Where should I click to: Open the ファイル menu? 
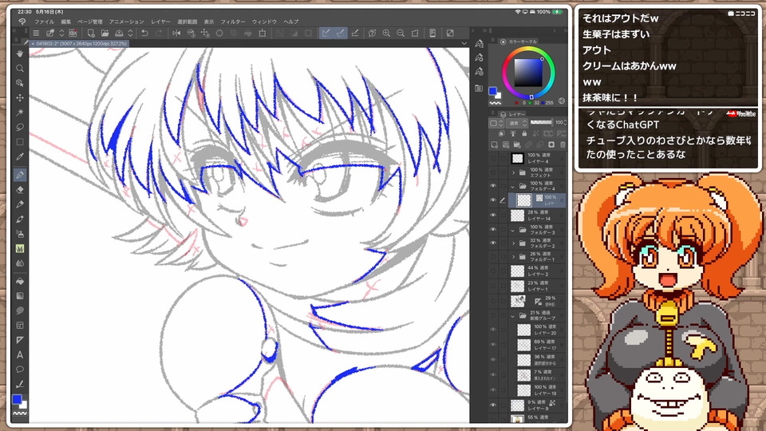point(44,22)
